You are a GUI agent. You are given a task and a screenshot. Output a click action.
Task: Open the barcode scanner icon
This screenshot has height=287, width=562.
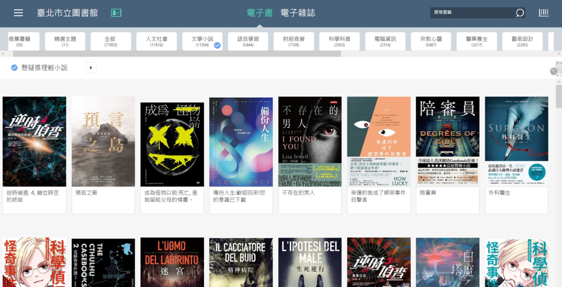[x=543, y=13]
